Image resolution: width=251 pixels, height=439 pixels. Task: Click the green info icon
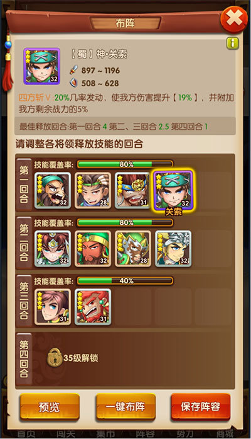click(x=233, y=43)
